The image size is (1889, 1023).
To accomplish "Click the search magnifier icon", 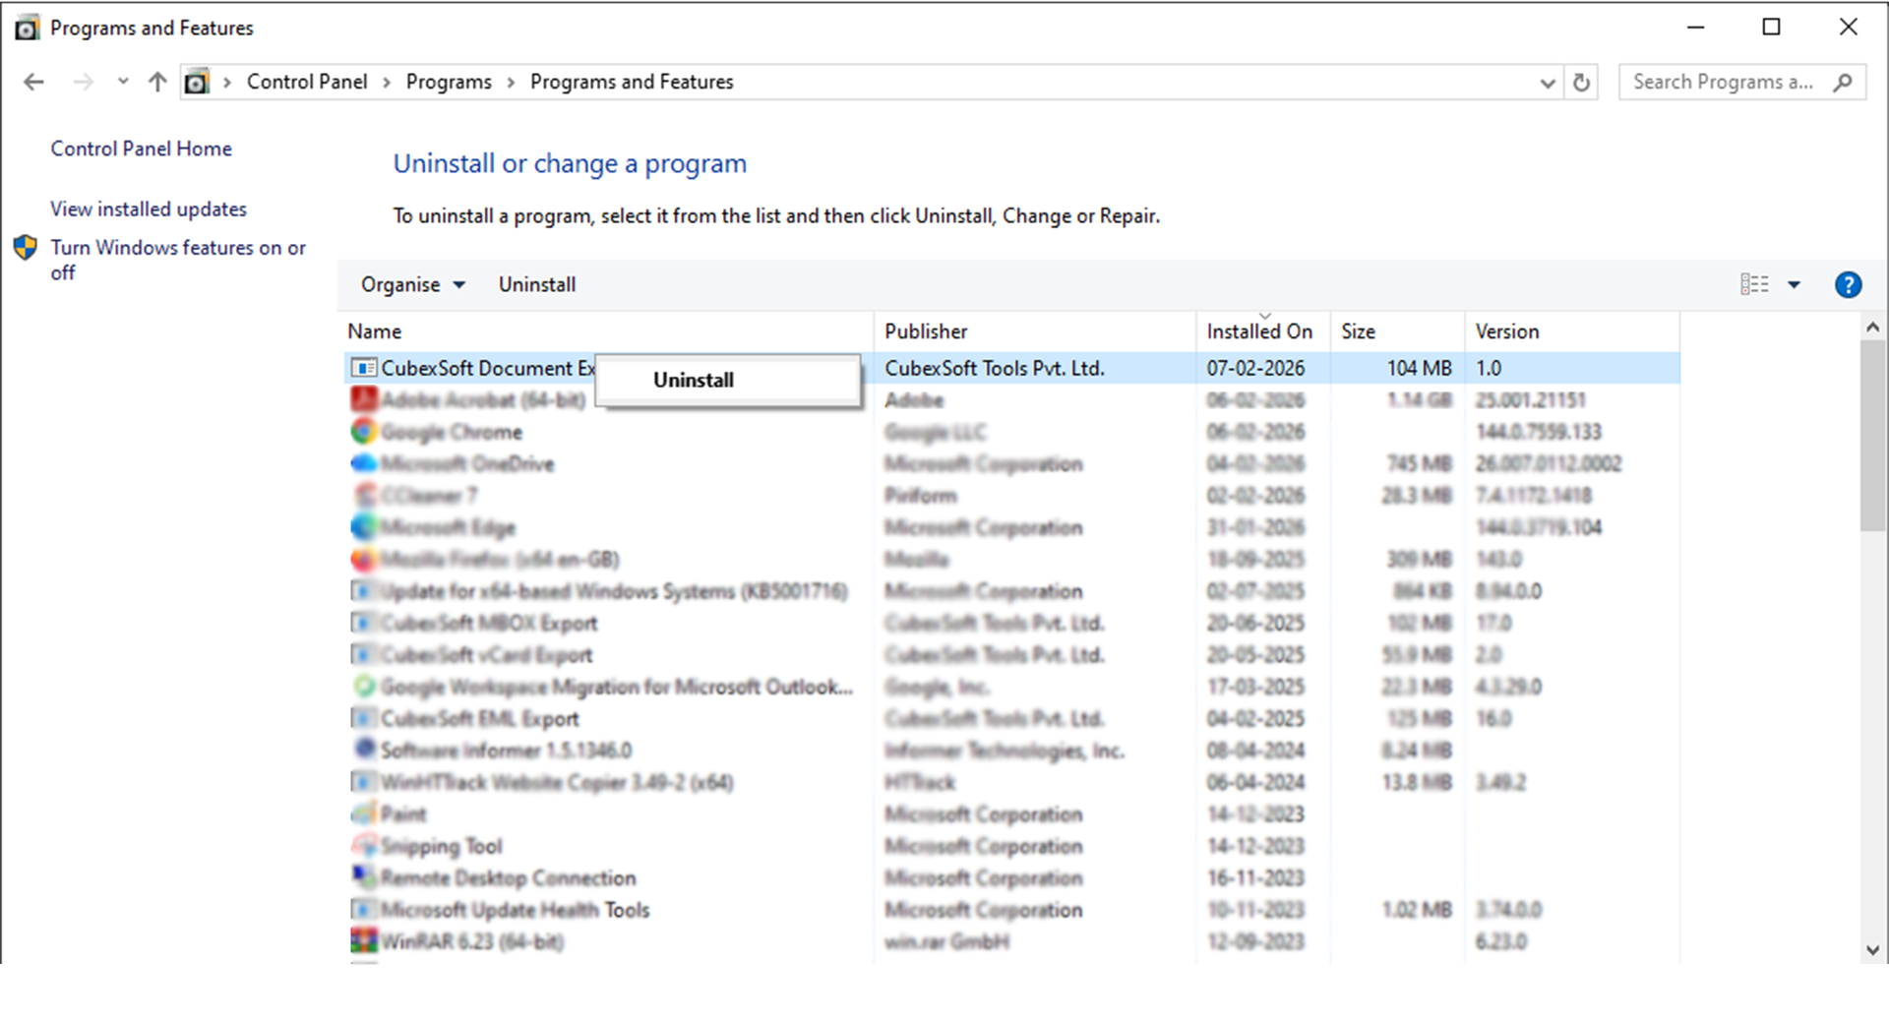I will (1843, 83).
